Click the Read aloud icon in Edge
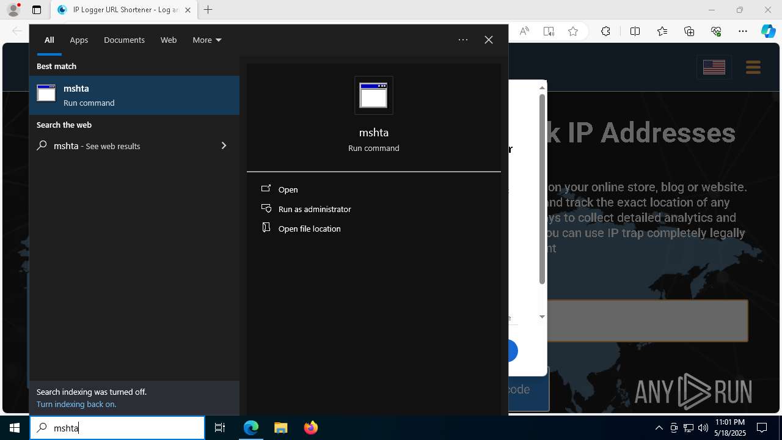The height and width of the screenshot is (440, 782). [x=524, y=32]
